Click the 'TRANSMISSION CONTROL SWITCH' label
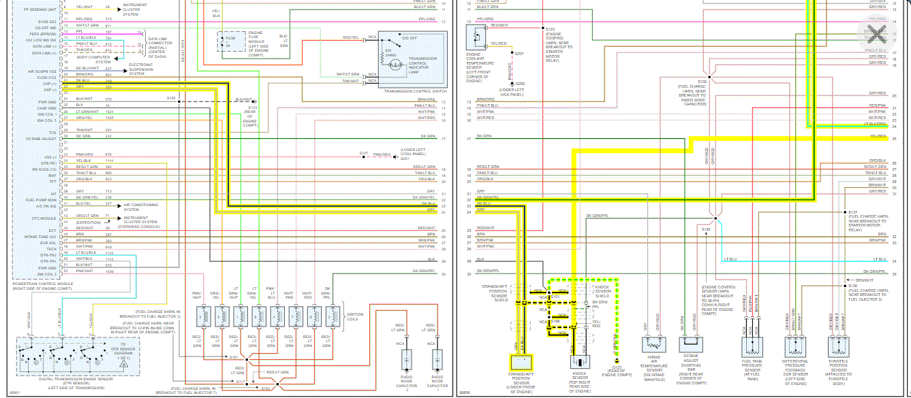 click(x=416, y=91)
